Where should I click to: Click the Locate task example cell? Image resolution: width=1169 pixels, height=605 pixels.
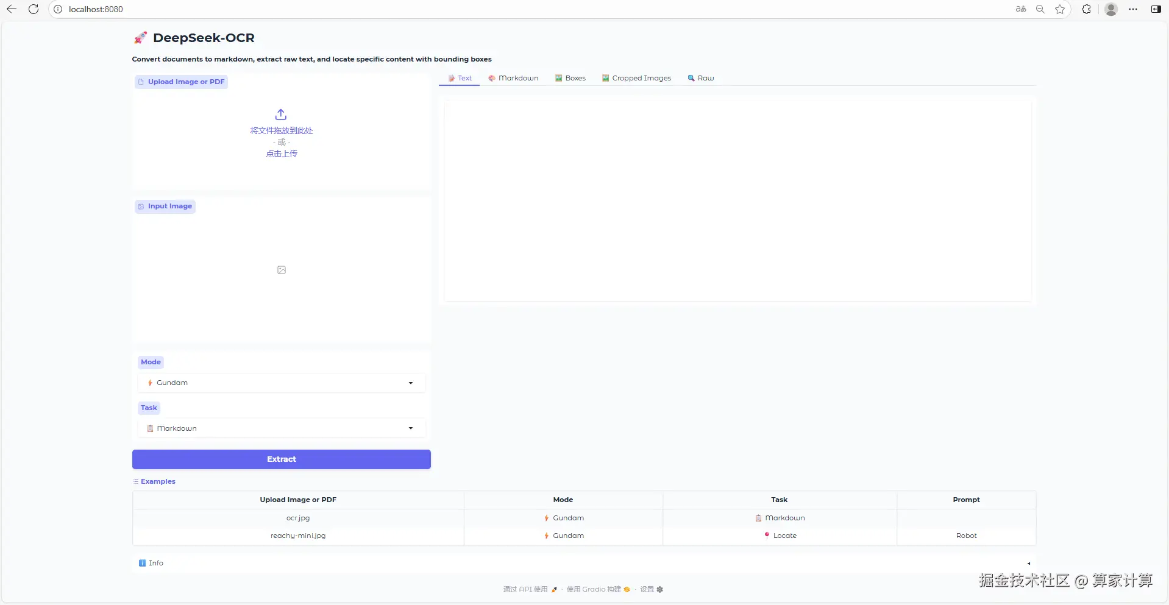click(780, 536)
